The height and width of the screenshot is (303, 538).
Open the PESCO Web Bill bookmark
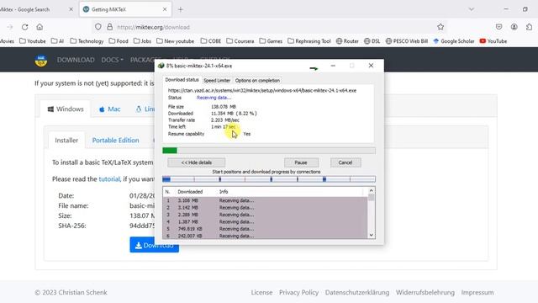[x=407, y=41]
